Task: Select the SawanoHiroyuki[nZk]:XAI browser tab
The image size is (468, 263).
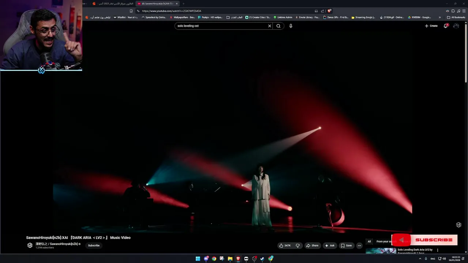Action: tap(157, 4)
